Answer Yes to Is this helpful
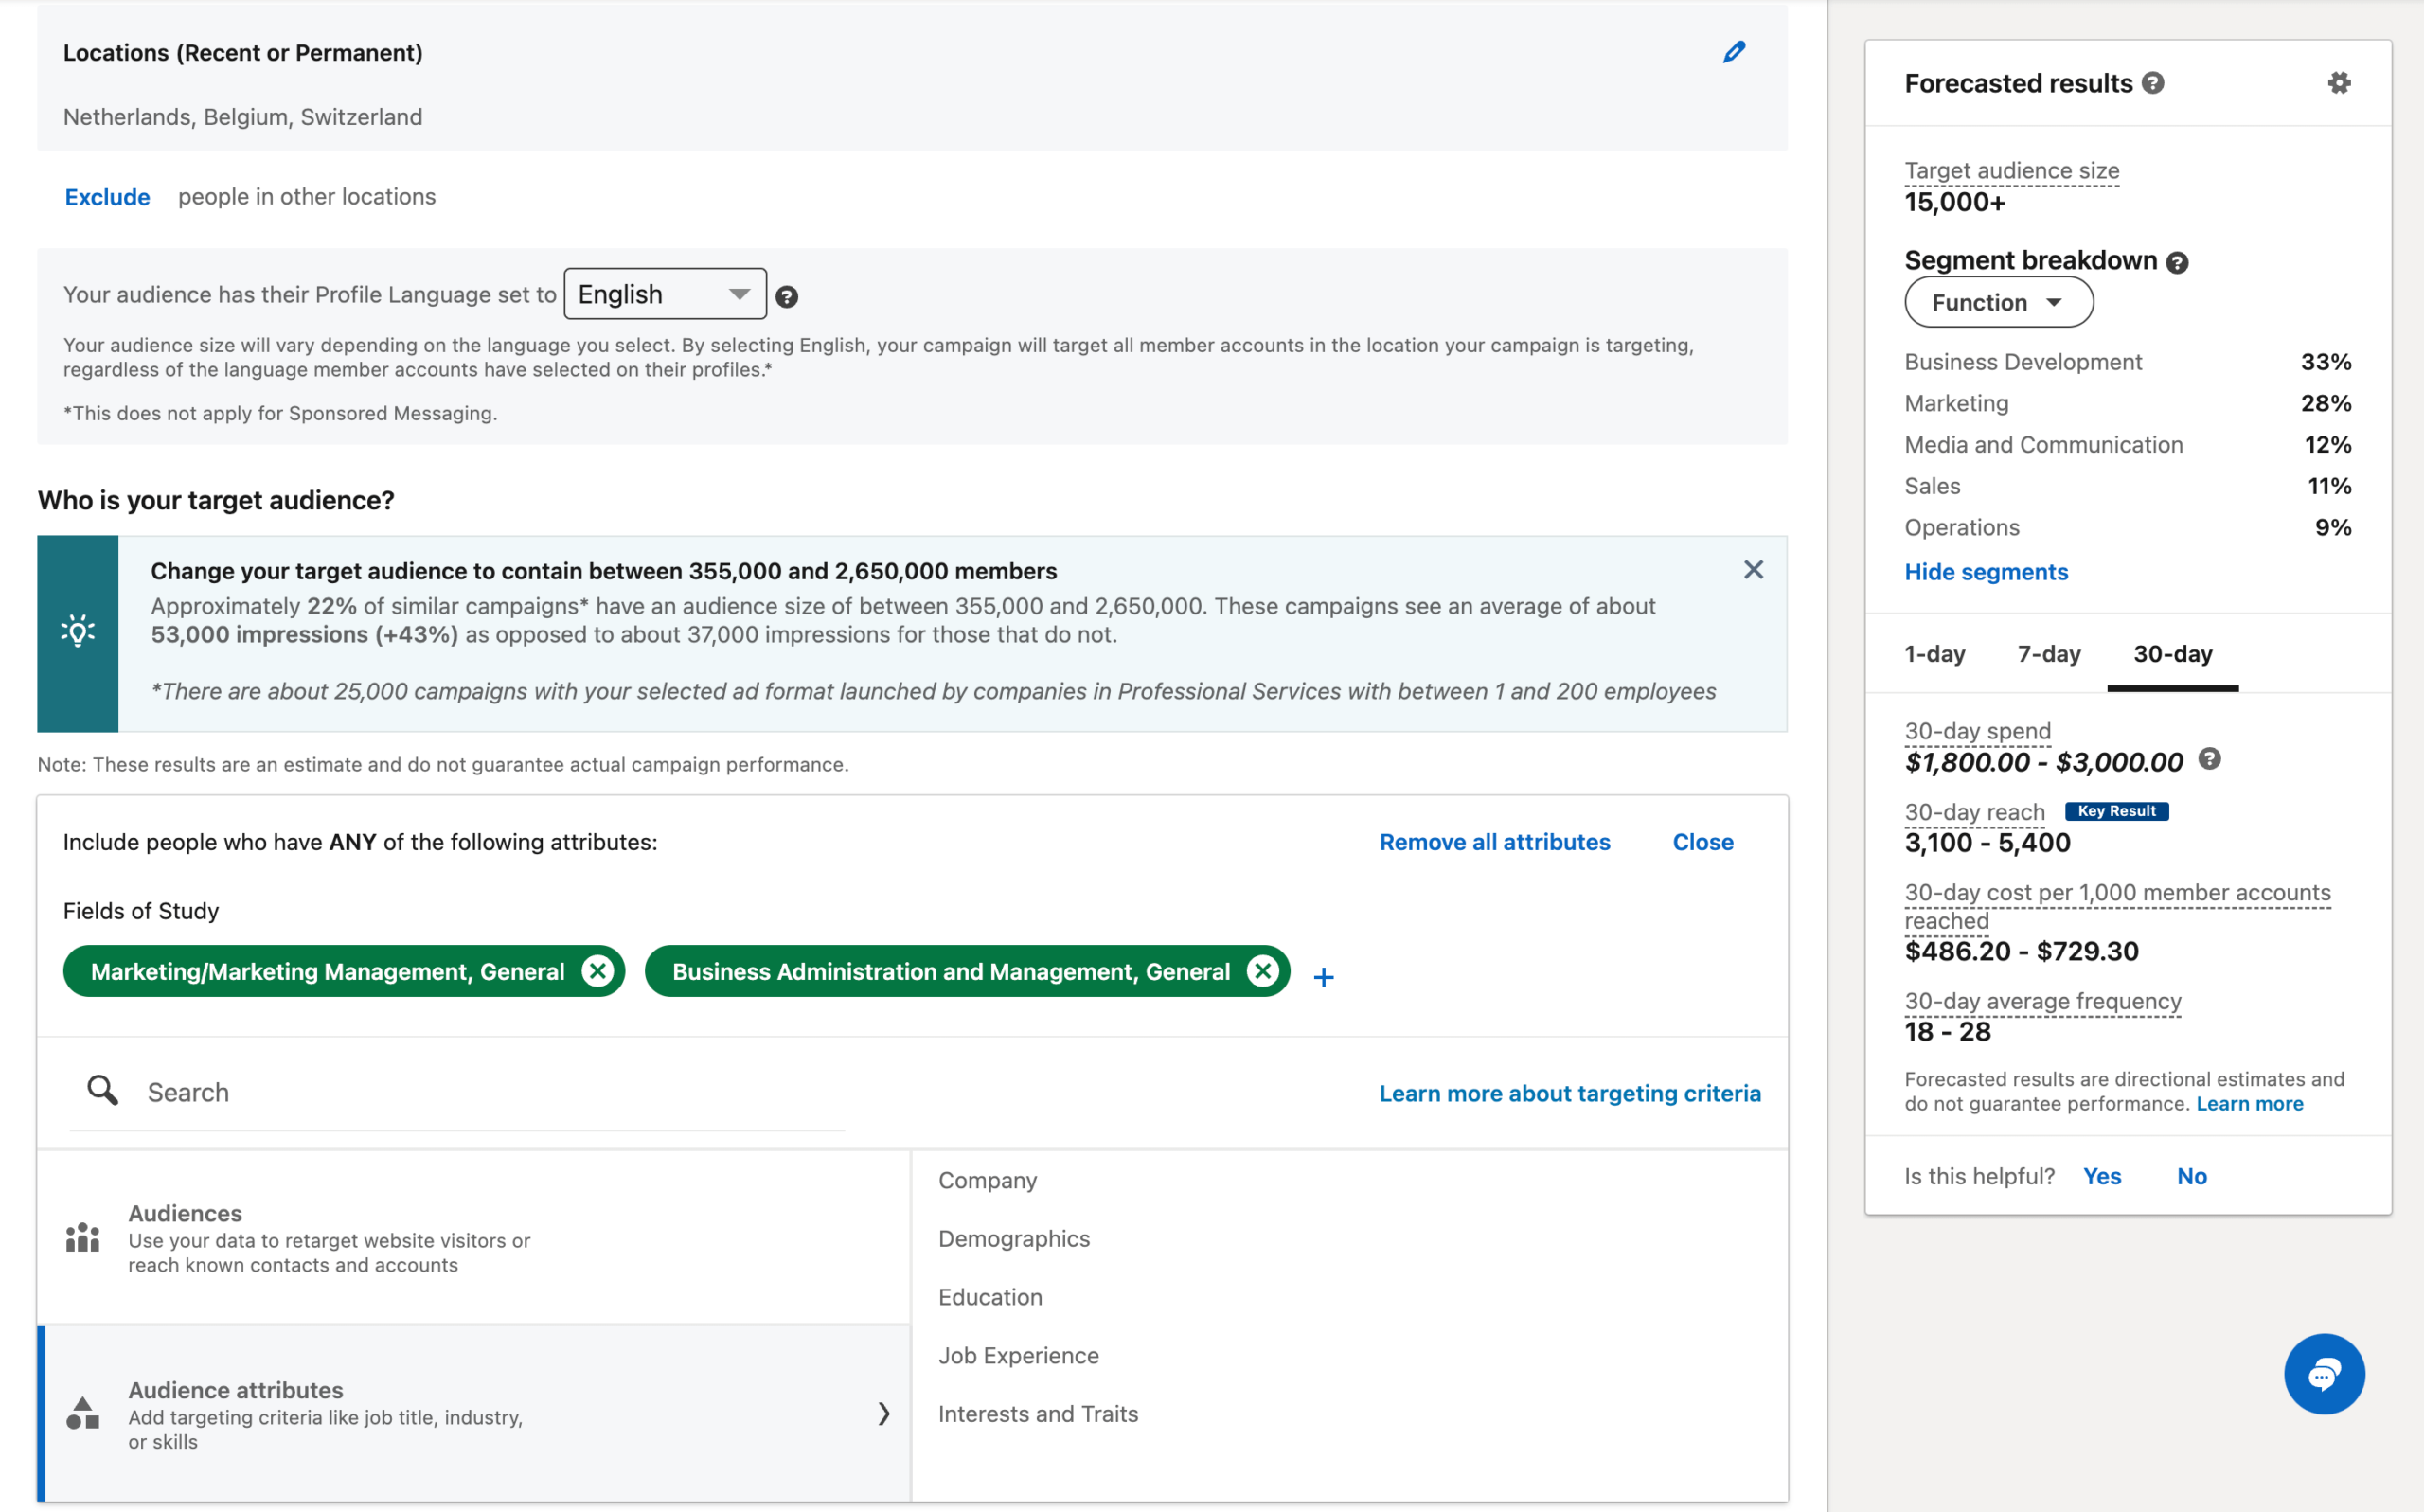Image resolution: width=2424 pixels, height=1512 pixels. click(2102, 1176)
